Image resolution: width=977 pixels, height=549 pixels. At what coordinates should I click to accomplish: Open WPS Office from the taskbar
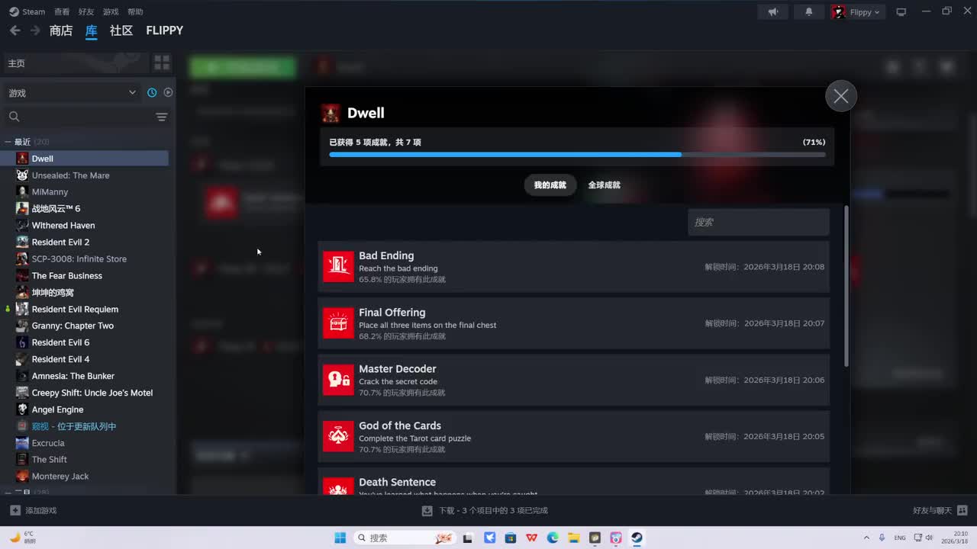tap(531, 538)
